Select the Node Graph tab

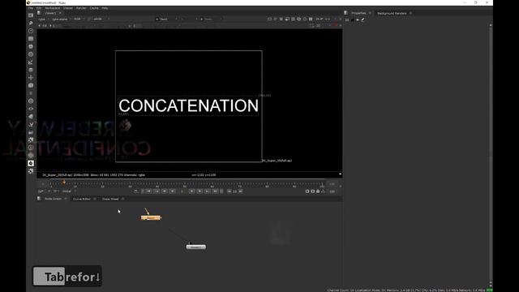point(53,199)
